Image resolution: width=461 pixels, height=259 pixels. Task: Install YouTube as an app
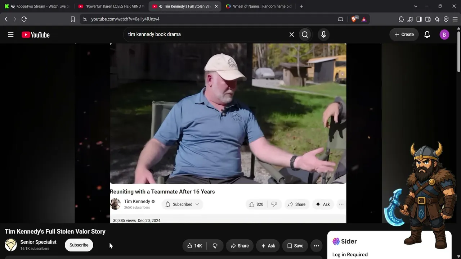pos(341,19)
